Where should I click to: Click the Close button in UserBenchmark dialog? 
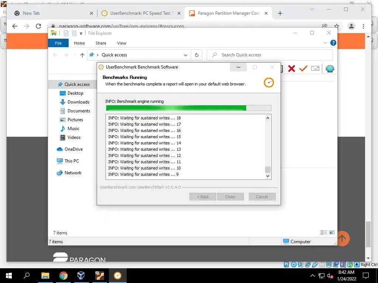pyautogui.click(x=230, y=197)
